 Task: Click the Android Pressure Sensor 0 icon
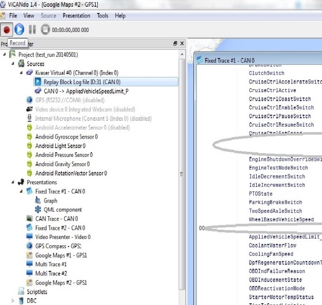29,155
